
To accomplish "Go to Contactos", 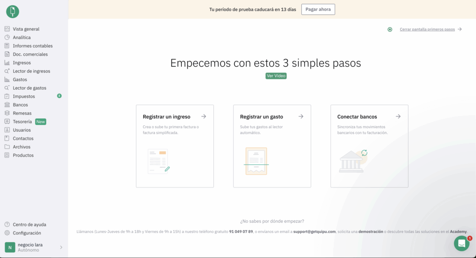I will [23, 139].
